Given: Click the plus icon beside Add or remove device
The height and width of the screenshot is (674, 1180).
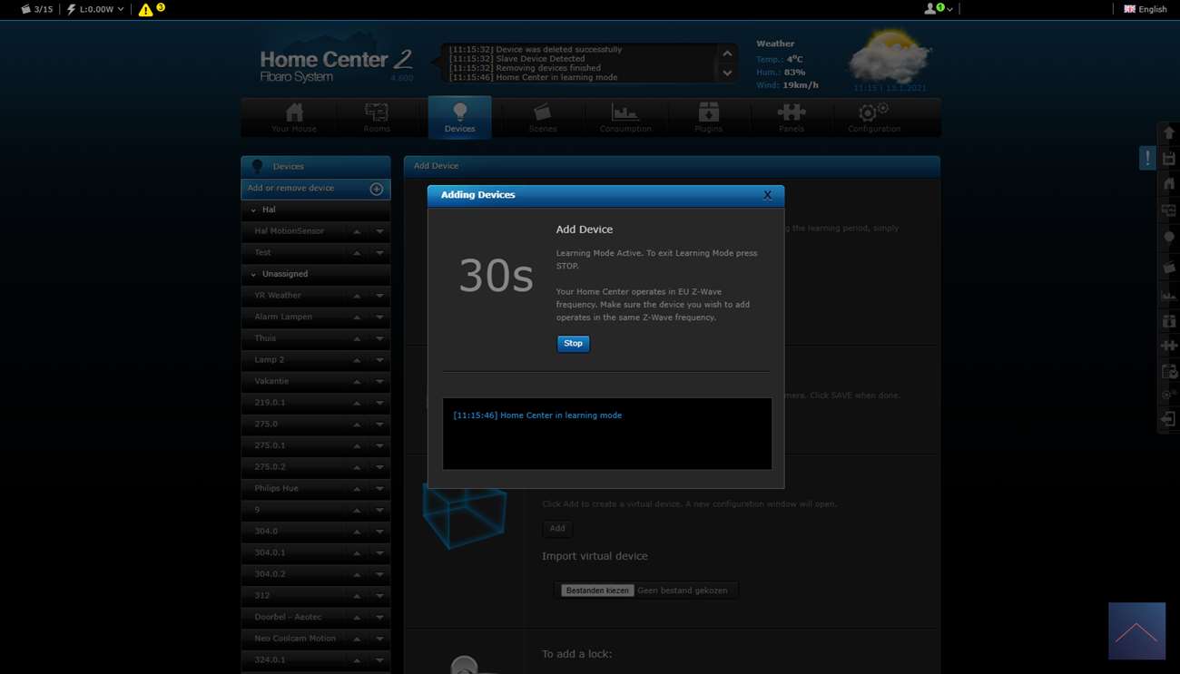Looking at the screenshot, I should click(x=377, y=189).
